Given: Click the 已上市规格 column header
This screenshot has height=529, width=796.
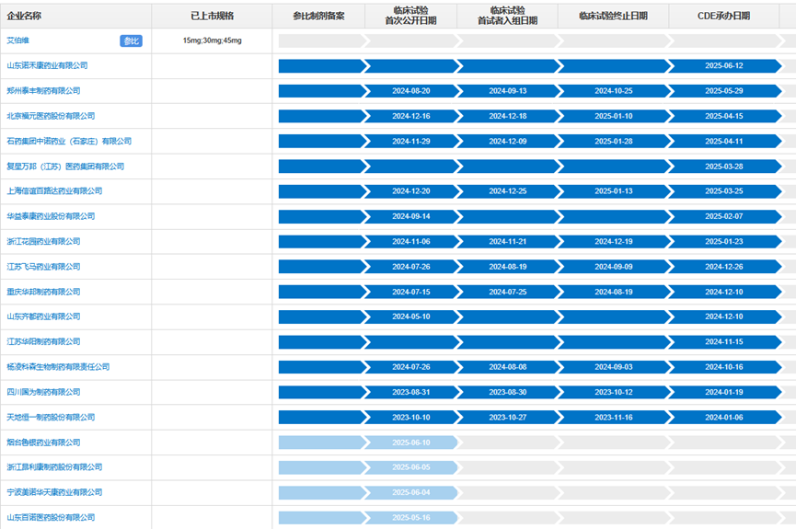Looking at the screenshot, I should tap(213, 16).
